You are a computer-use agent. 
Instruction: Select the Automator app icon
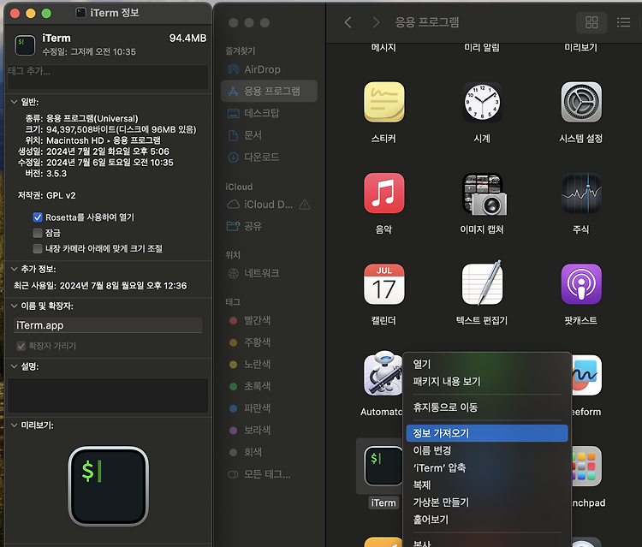pos(383,373)
